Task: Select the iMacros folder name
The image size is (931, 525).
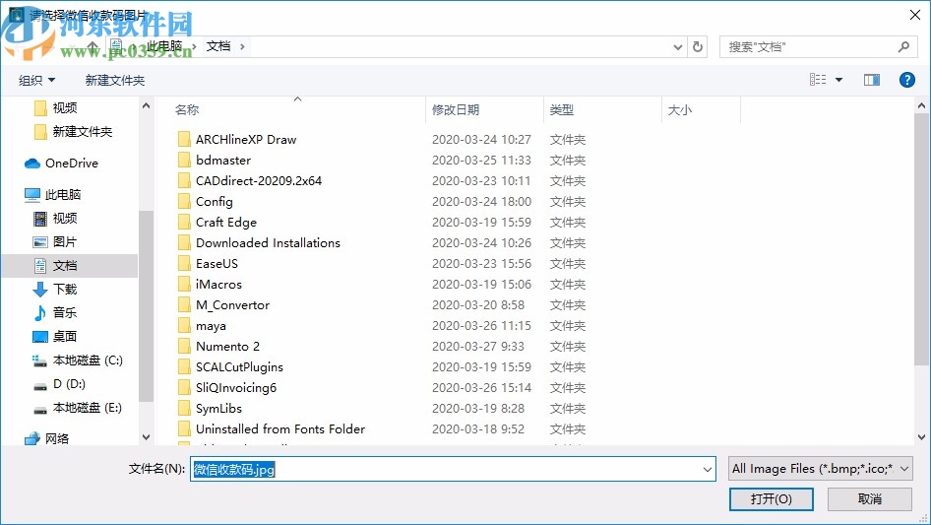Action: click(x=218, y=285)
